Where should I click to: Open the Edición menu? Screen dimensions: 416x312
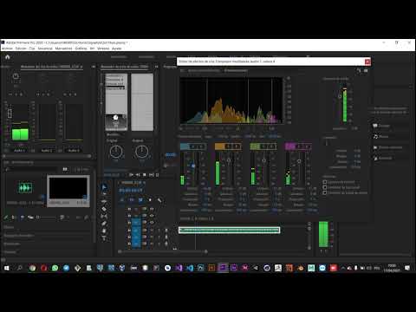[x=21, y=49]
